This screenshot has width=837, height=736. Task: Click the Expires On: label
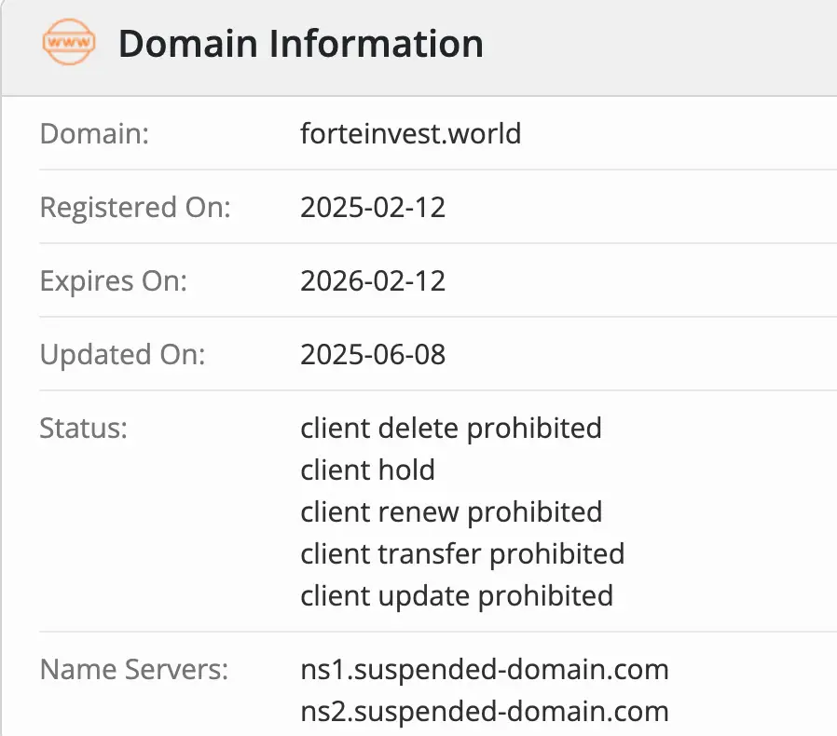113,280
